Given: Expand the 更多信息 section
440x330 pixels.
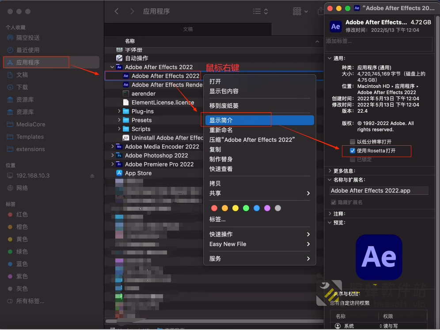Looking at the screenshot, I should tap(330, 171).
